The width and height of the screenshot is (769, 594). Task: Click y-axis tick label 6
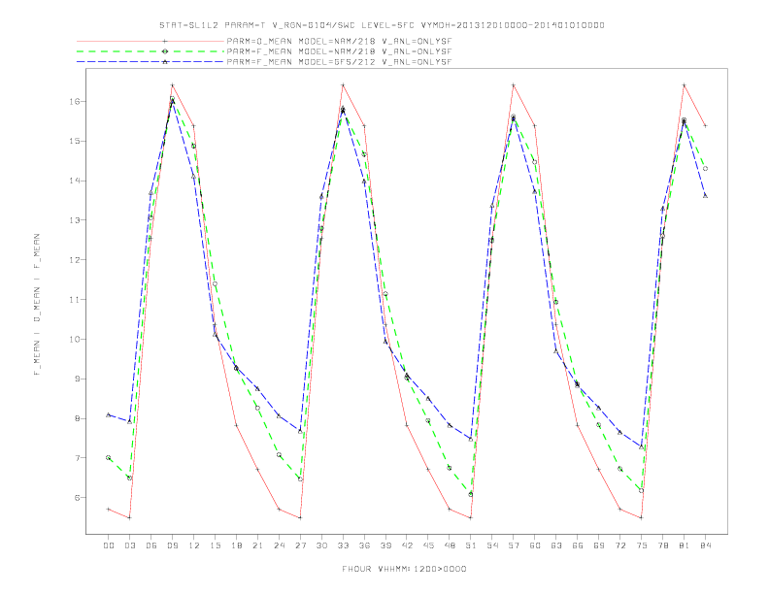pos(77,498)
